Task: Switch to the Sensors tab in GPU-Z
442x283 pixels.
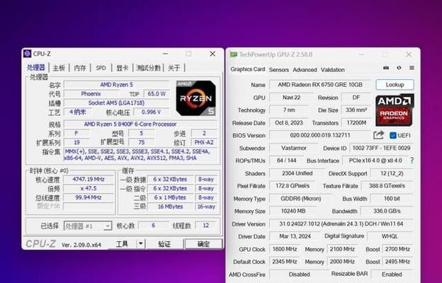Action: point(279,69)
